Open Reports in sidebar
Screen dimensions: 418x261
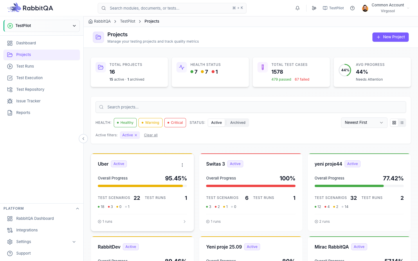(x=42, y=113)
